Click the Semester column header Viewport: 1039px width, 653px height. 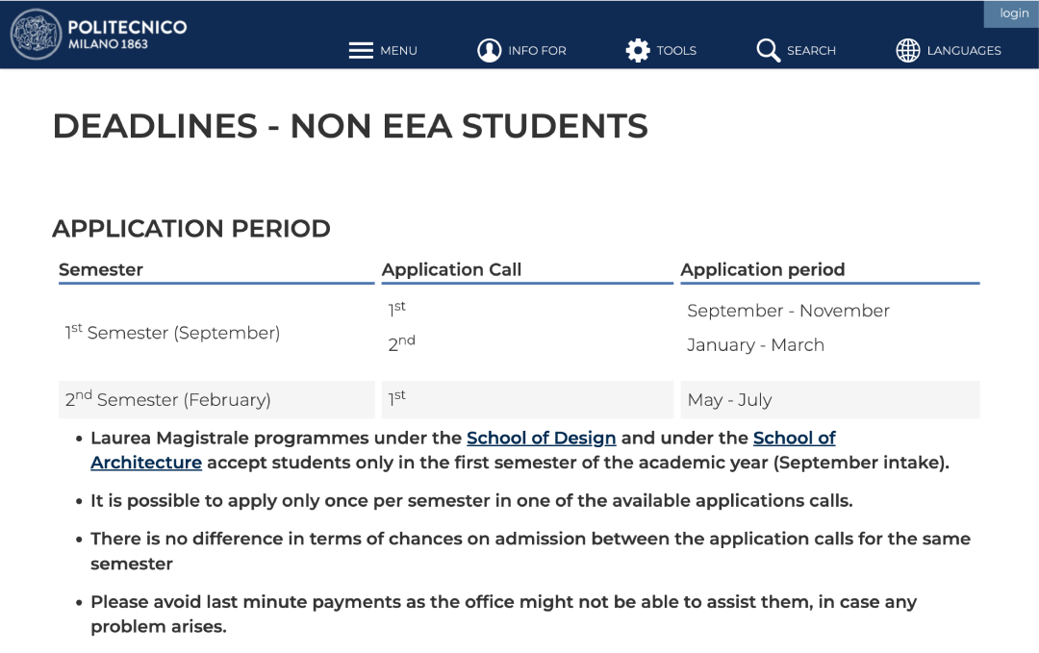click(101, 270)
